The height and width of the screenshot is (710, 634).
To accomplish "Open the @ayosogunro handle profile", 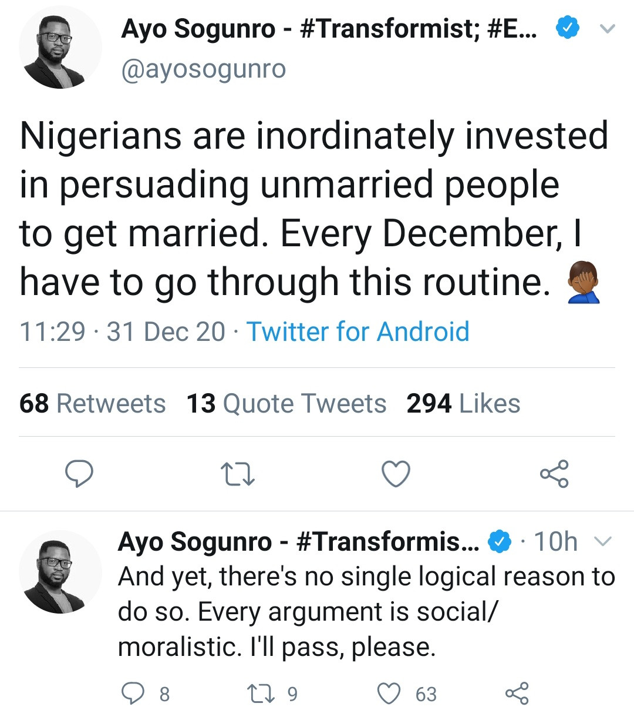I will (x=203, y=69).
